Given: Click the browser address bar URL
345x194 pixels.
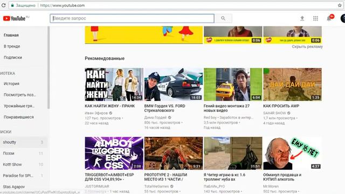Looking at the screenshot, I should (x=63, y=5).
